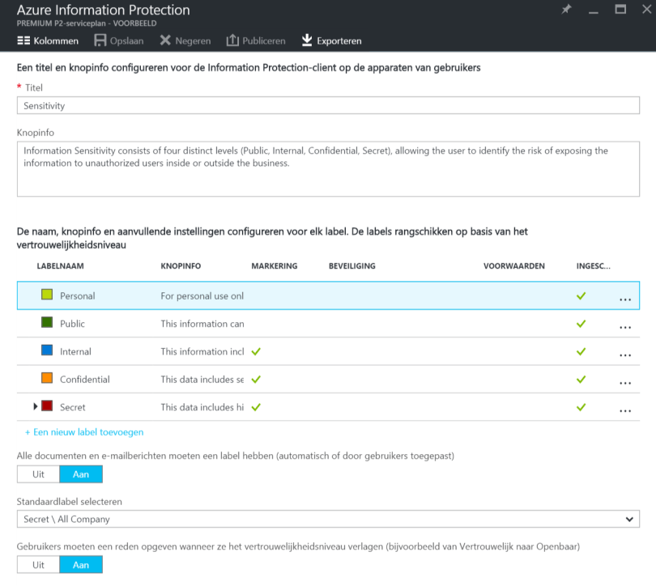Open the ellipsis menu for Secret label

click(x=624, y=410)
